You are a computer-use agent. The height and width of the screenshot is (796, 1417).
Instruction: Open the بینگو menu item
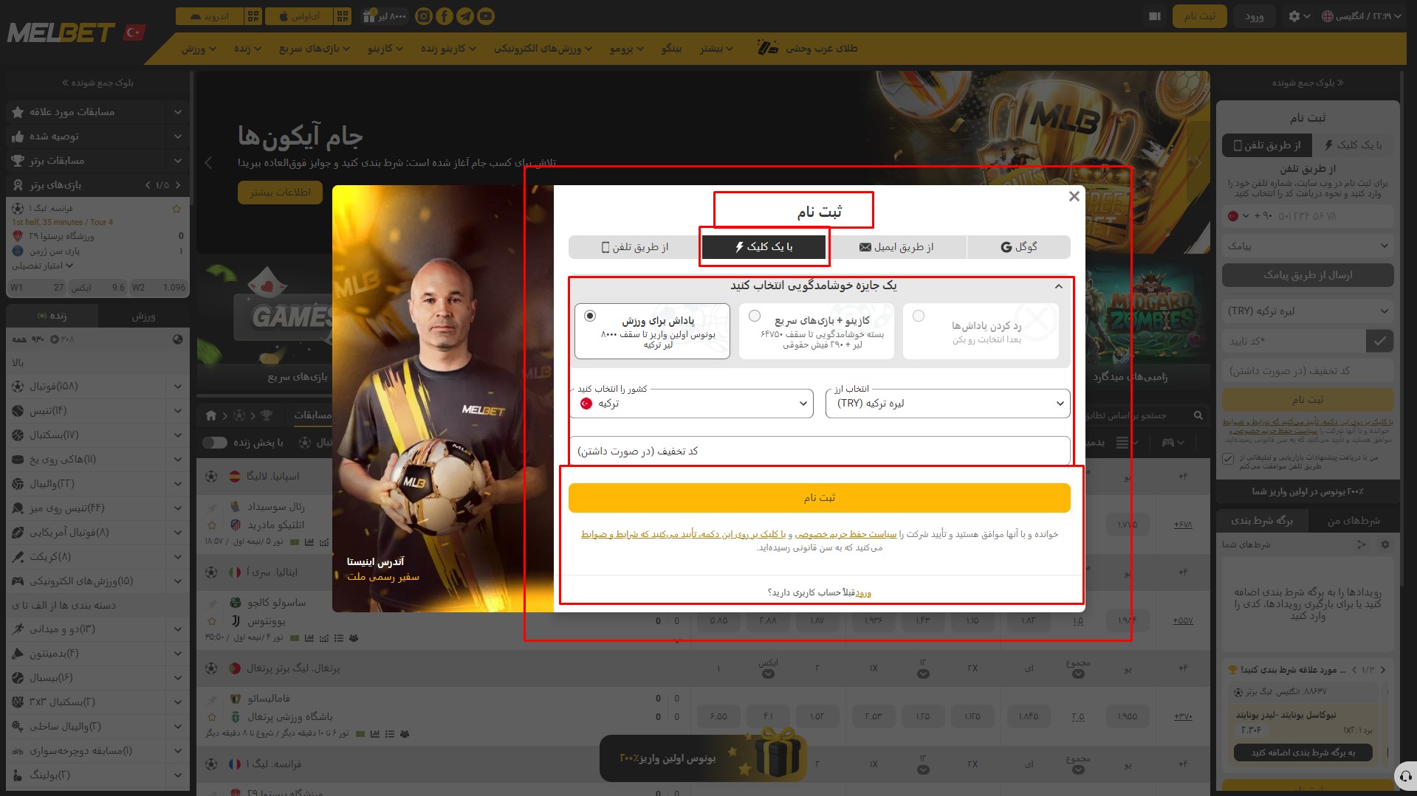pos(671,49)
